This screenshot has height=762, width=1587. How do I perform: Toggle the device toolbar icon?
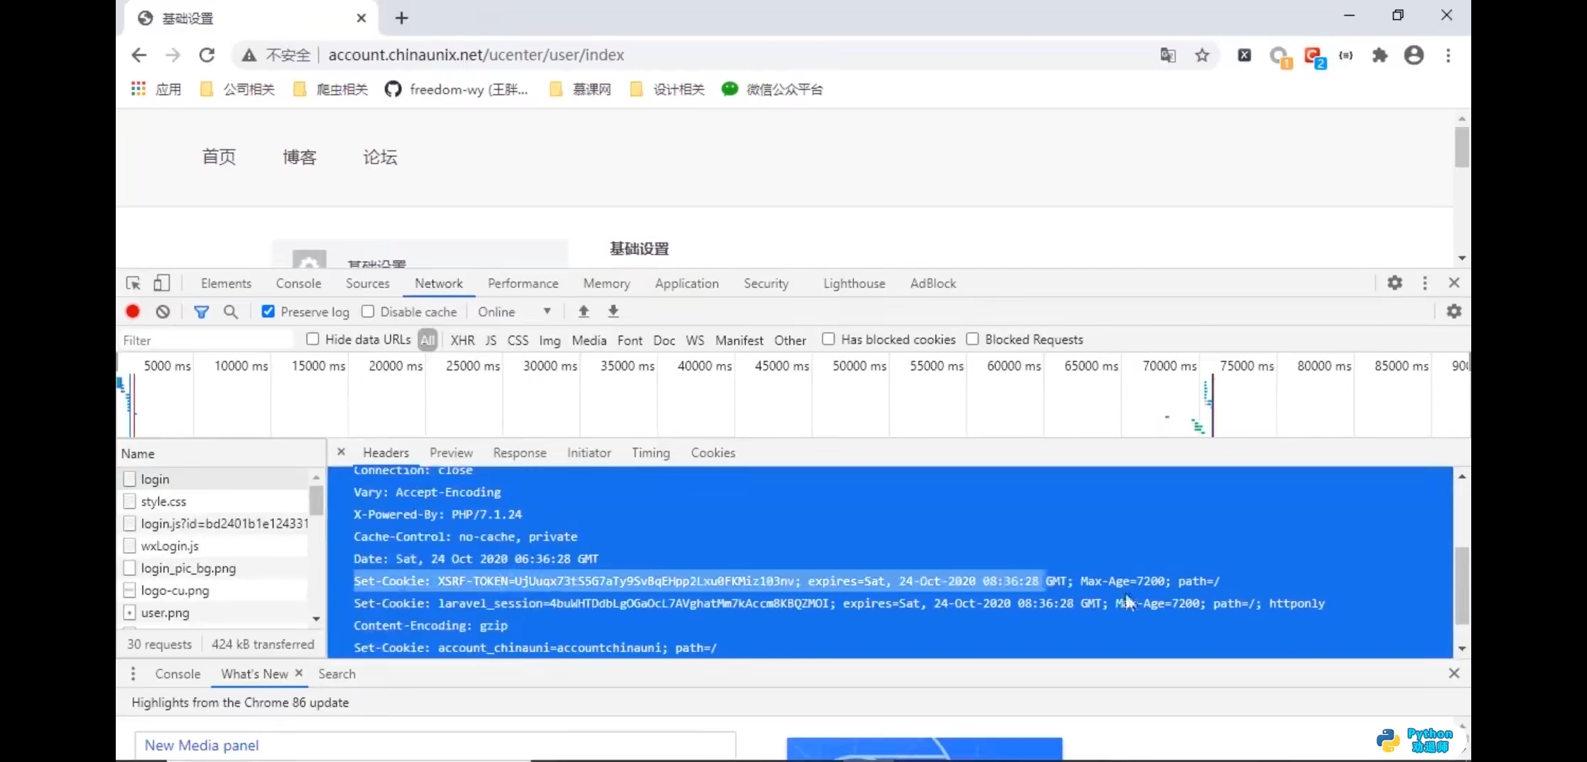coord(162,283)
